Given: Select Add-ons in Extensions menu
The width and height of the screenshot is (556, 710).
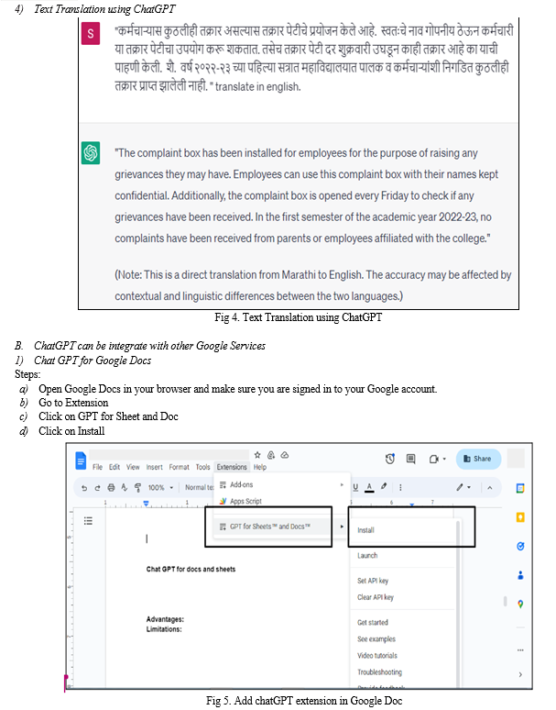Looking at the screenshot, I should tap(280, 485).
